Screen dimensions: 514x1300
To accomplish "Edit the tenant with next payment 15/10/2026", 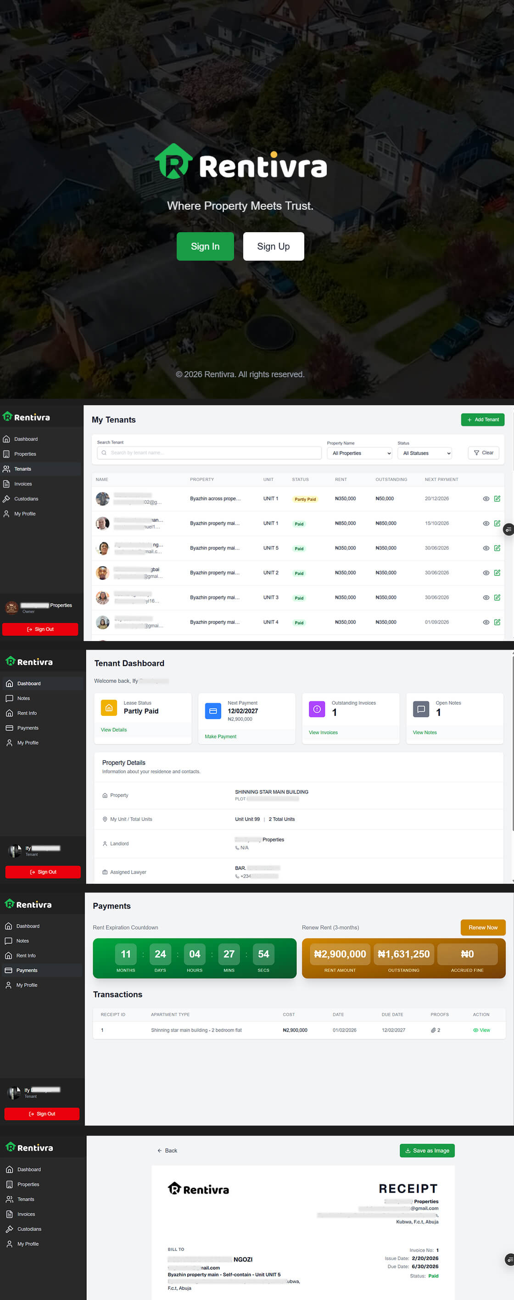I will pyautogui.click(x=497, y=523).
